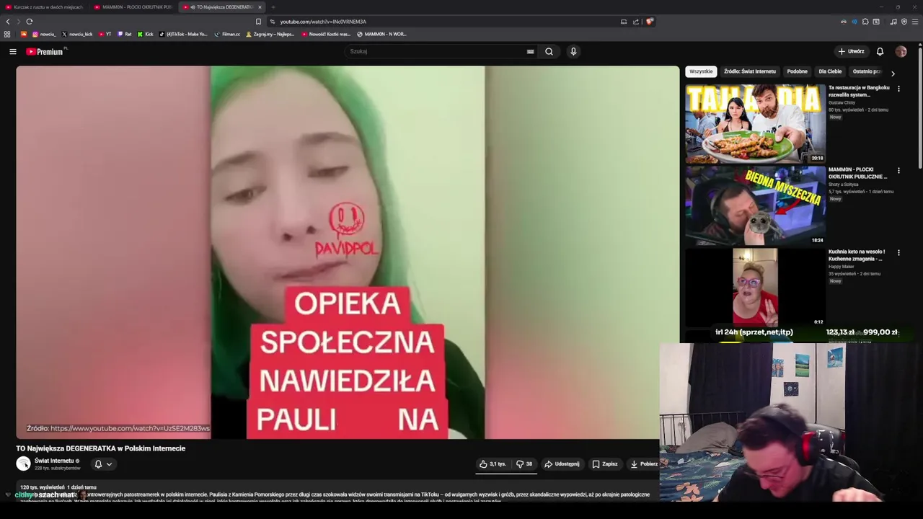Share page from address bar
The width and height of the screenshot is (923, 519).
(636, 22)
